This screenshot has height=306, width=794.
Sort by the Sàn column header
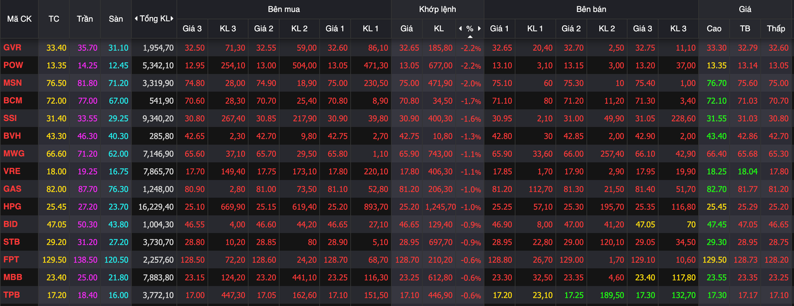[x=116, y=19]
